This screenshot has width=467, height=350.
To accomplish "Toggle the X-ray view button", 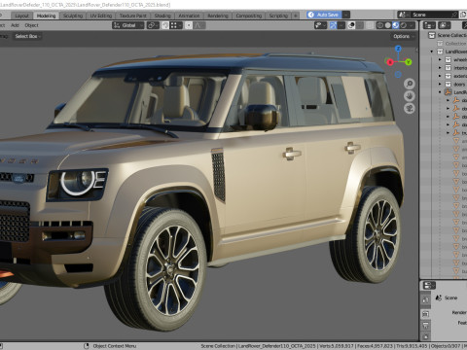I will [x=370, y=25].
